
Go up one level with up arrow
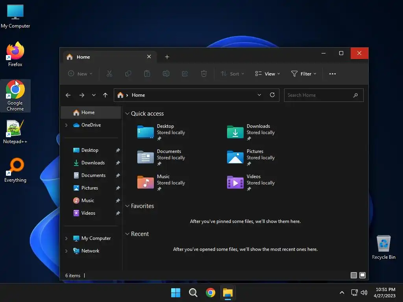point(105,95)
